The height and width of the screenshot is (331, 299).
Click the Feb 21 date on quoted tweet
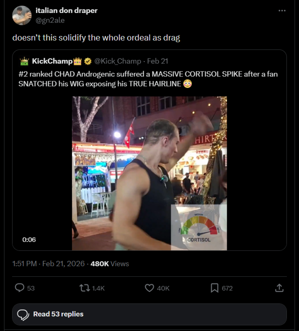pos(158,61)
